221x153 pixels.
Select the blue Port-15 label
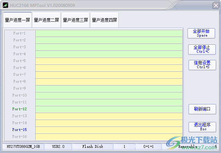click(19, 130)
